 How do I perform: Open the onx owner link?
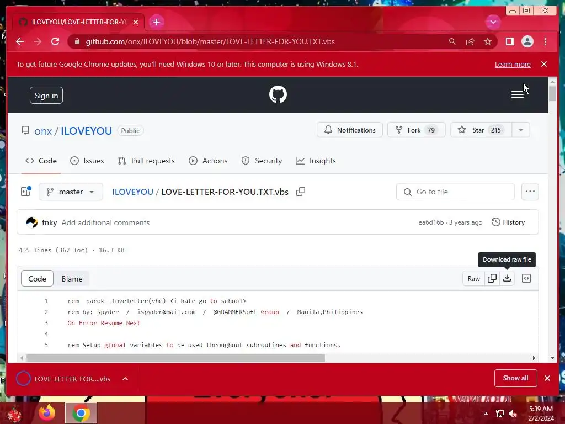[x=43, y=131]
